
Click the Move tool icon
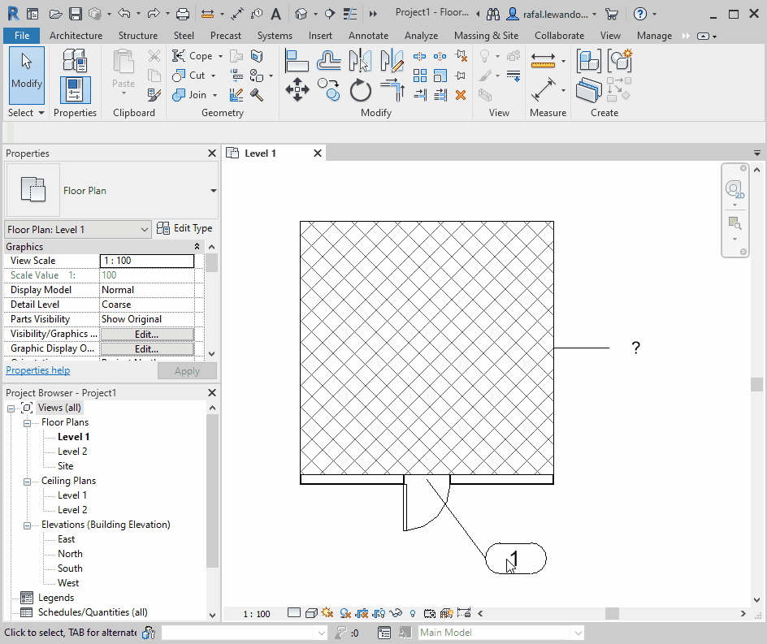(x=297, y=90)
